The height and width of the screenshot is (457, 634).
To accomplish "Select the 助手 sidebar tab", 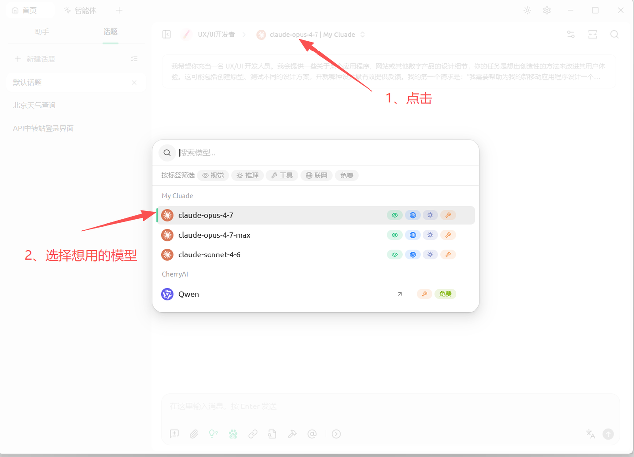I will [42, 32].
